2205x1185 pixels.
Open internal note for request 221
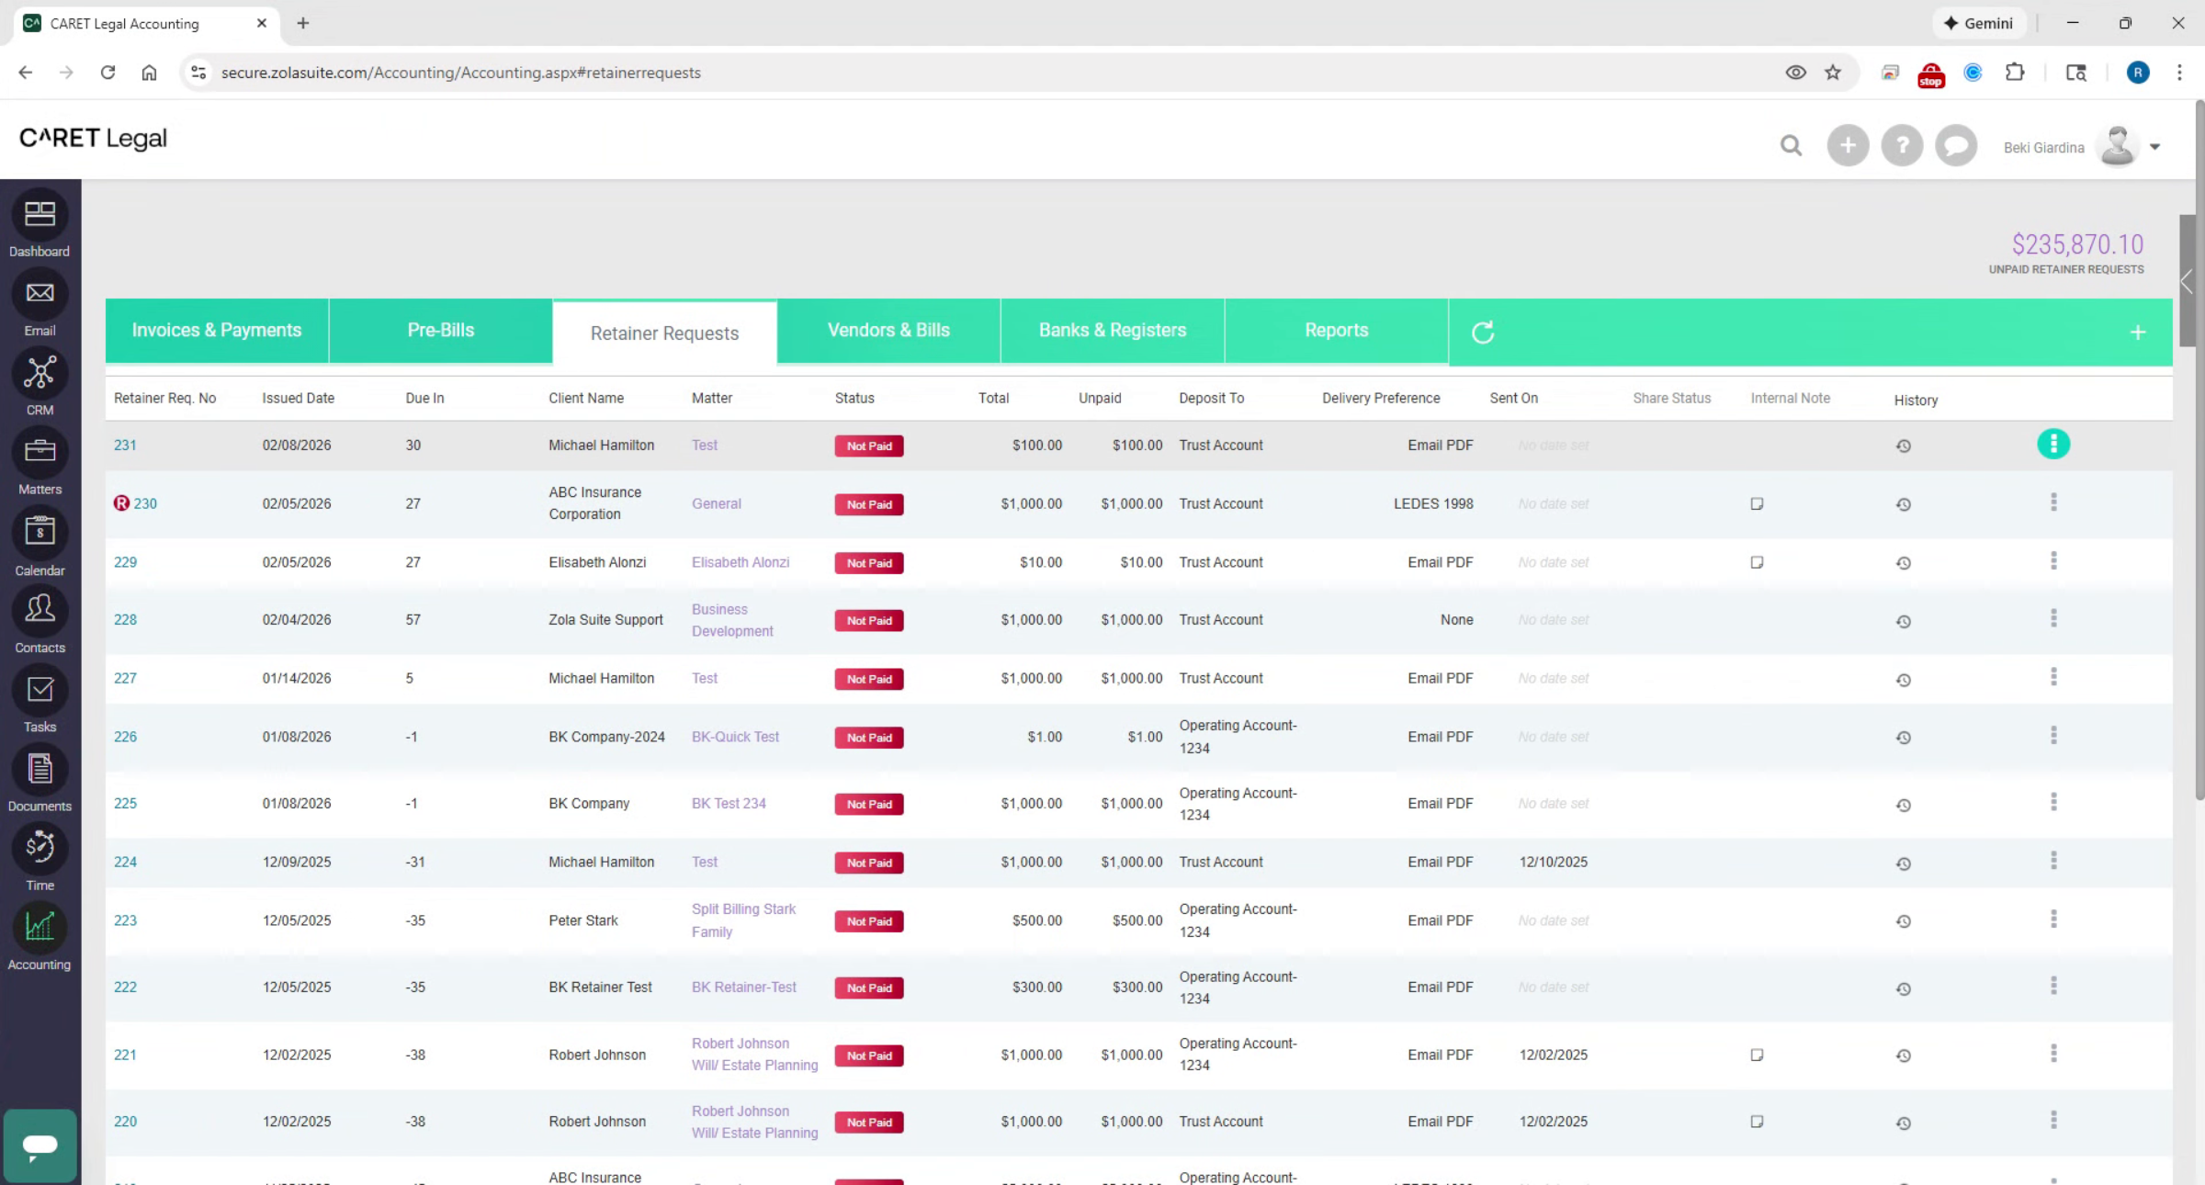pos(1757,1055)
